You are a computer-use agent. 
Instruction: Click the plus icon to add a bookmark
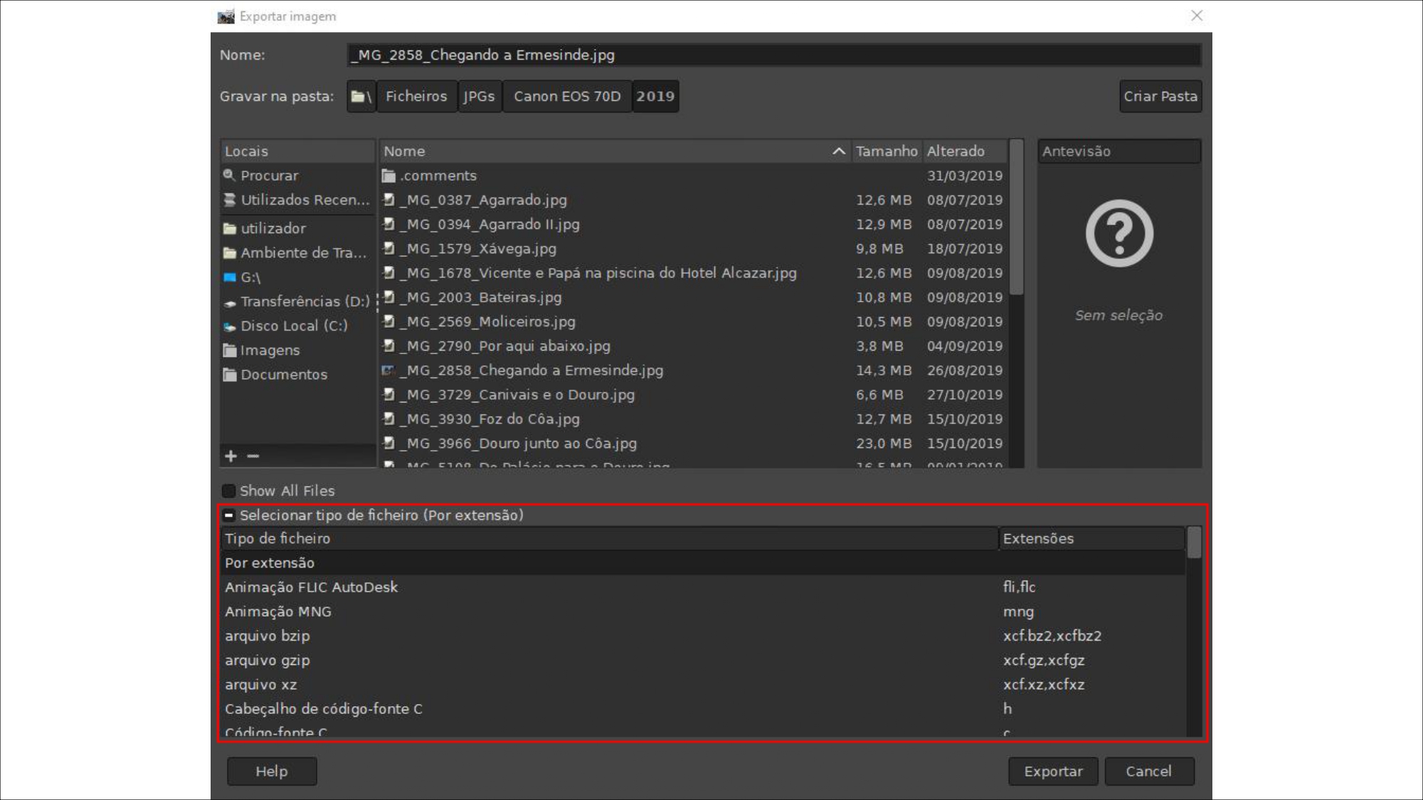pyautogui.click(x=231, y=456)
